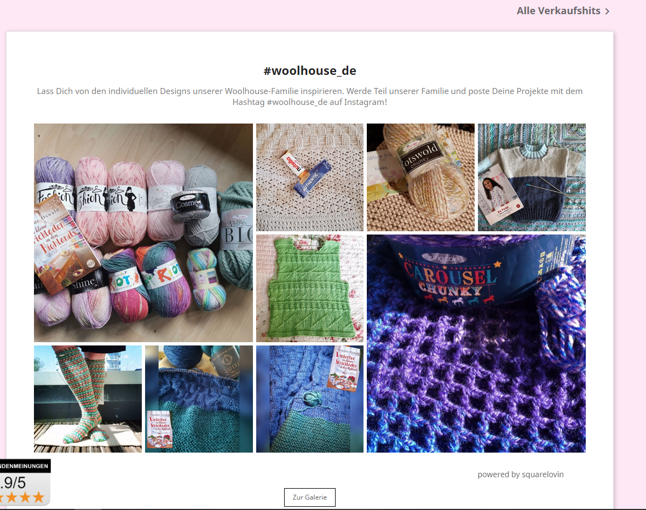The width and height of the screenshot is (646, 510).
Task: Open the green knitted vest photo
Action: [x=310, y=288]
